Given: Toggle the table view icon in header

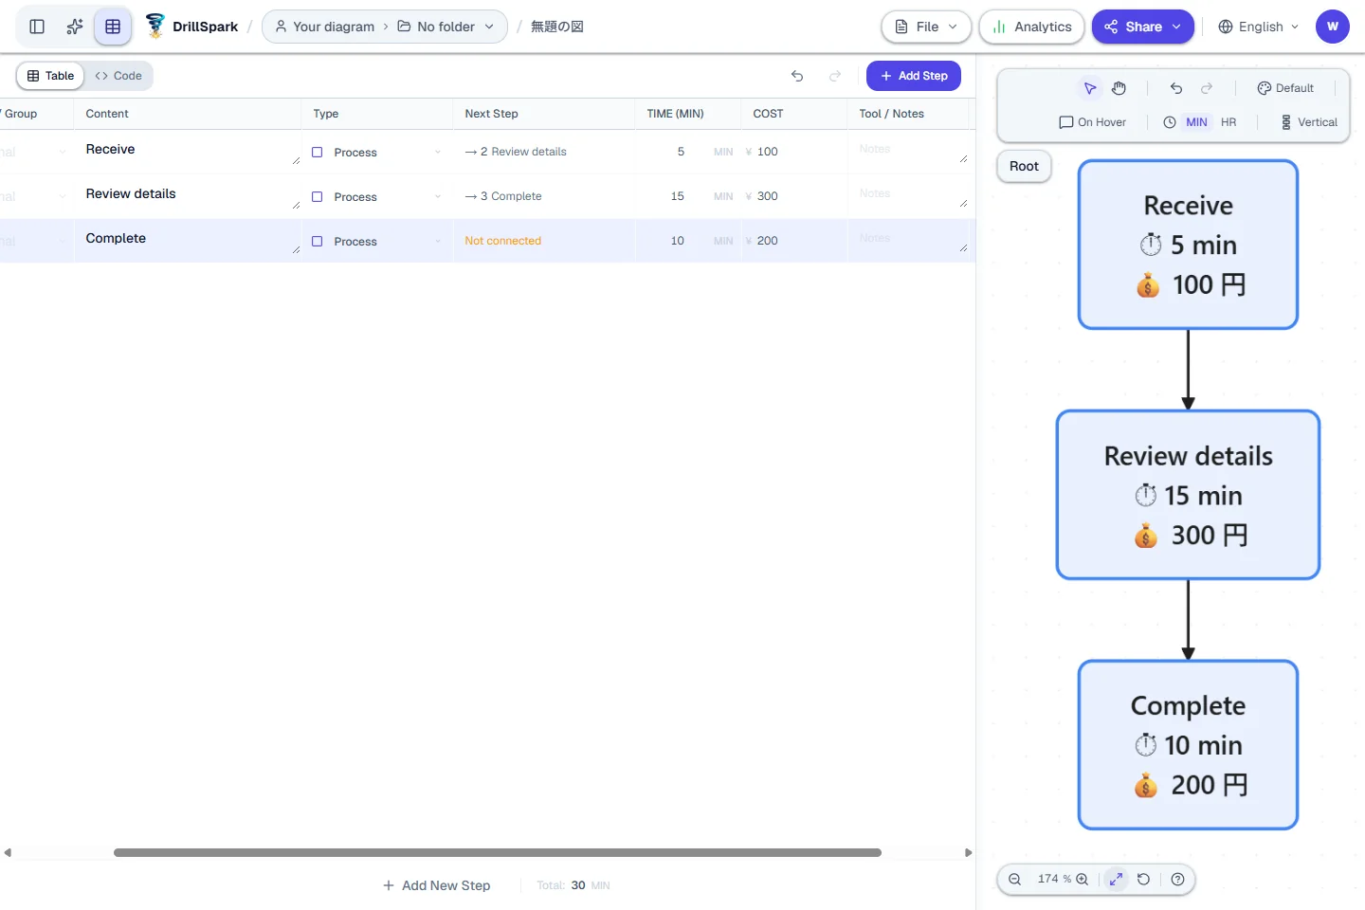Looking at the screenshot, I should [x=113, y=27].
